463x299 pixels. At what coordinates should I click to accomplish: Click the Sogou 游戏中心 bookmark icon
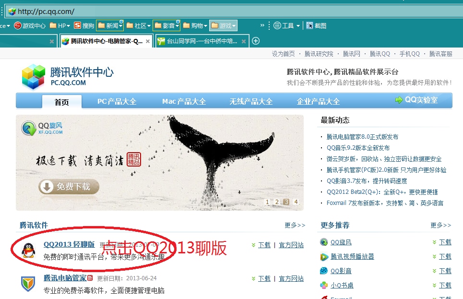tap(18, 26)
